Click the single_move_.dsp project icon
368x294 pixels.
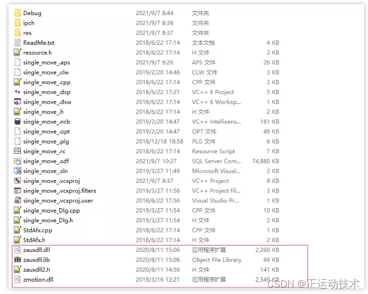pos(18,92)
